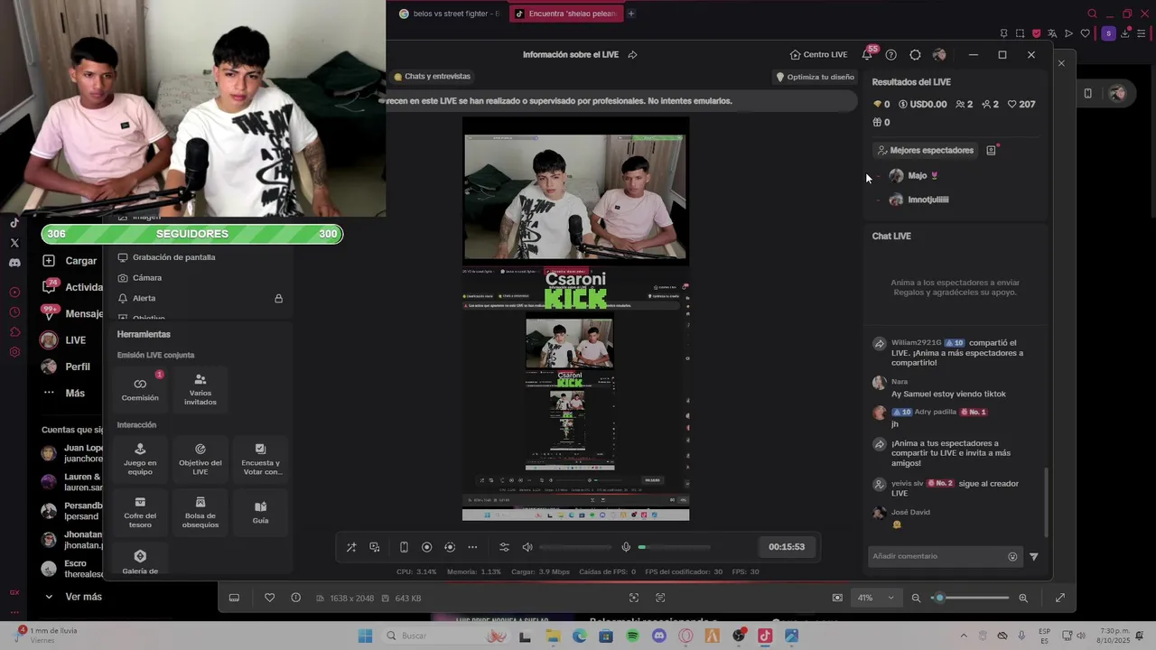
Task: Open the media and music overlay tool
Action: [375, 547]
